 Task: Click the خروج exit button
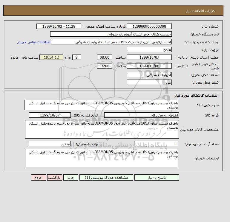(39, 178)
